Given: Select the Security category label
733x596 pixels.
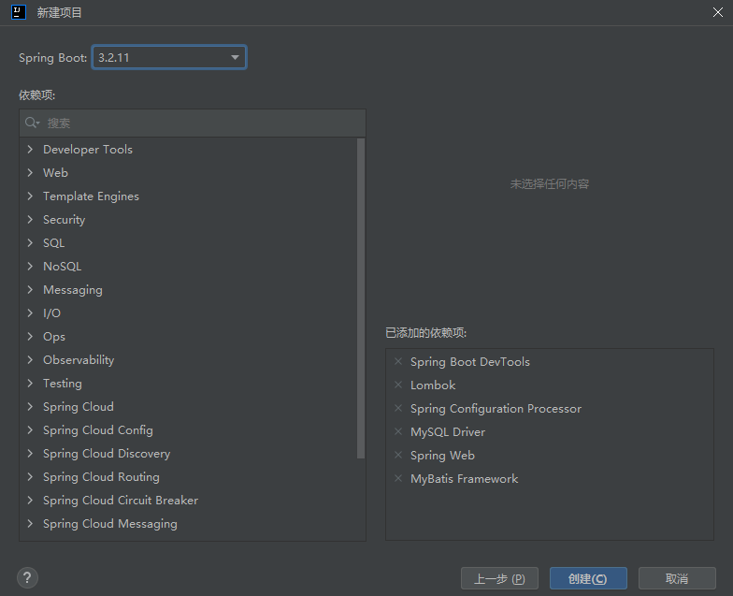Looking at the screenshot, I should tap(64, 220).
